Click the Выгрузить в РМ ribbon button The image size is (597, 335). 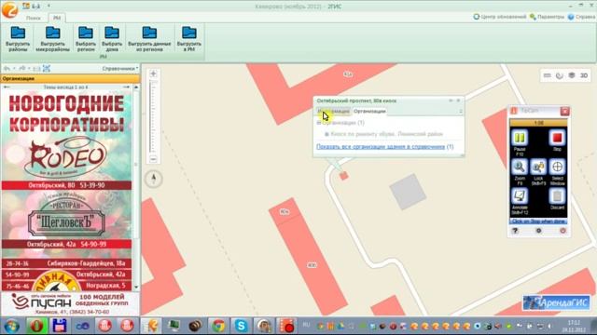pyautogui.click(x=188, y=39)
